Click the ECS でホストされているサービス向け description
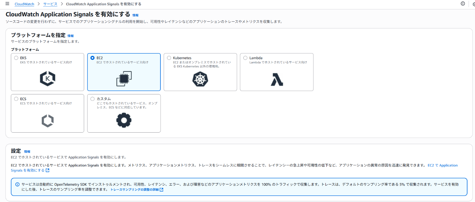475x202 pixels. (46, 103)
